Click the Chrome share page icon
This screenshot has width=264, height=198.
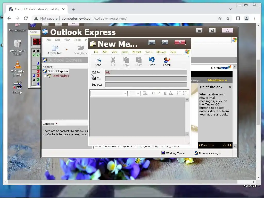click(220, 18)
